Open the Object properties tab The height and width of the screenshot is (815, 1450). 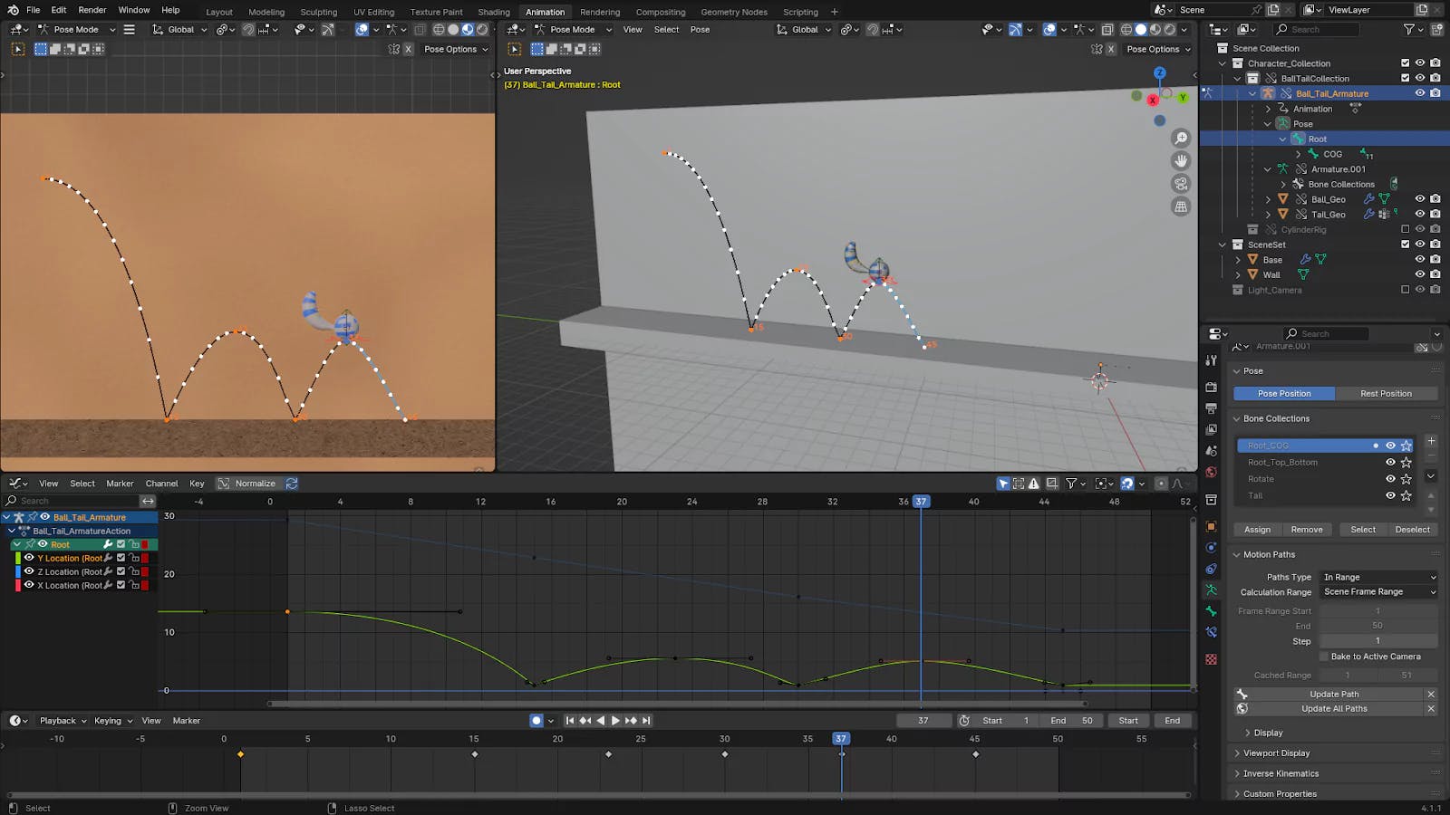tap(1211, 526)
